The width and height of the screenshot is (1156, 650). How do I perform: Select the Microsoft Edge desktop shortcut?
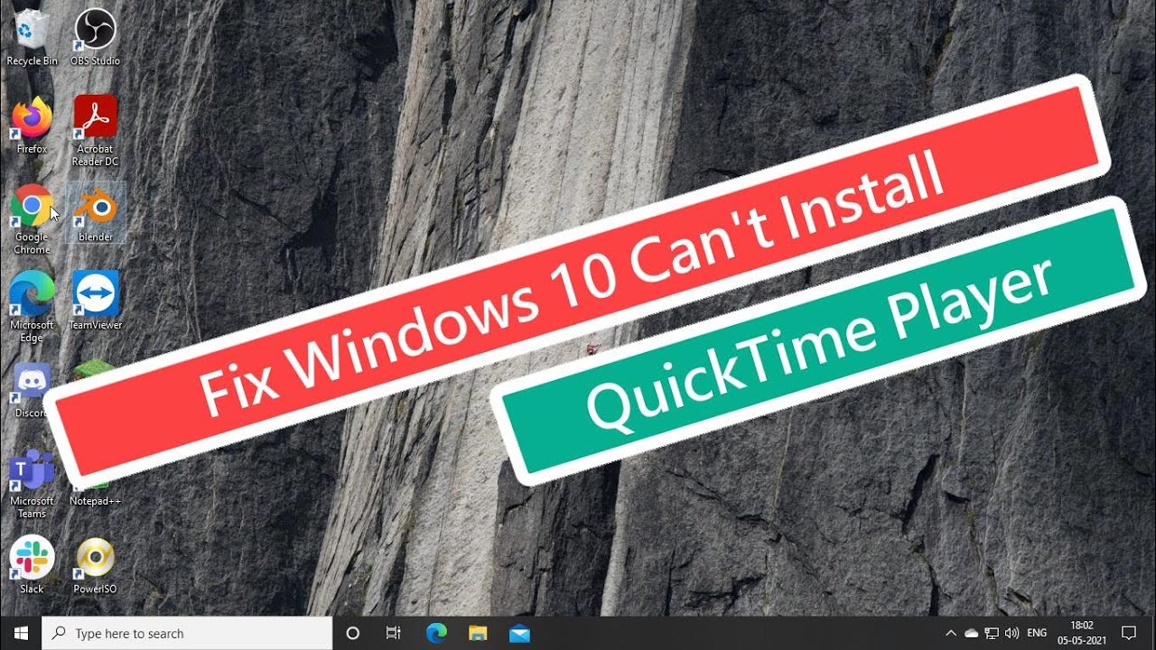[32, 307]
